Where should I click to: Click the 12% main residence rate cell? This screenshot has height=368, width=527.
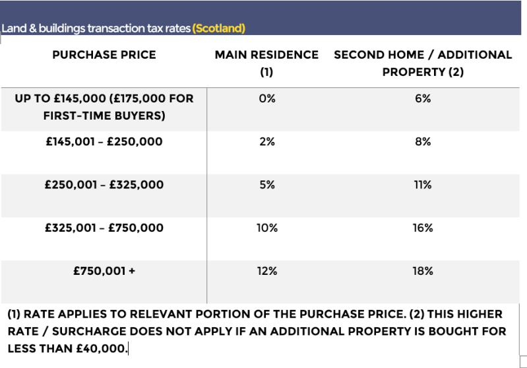tap(266, 271)
